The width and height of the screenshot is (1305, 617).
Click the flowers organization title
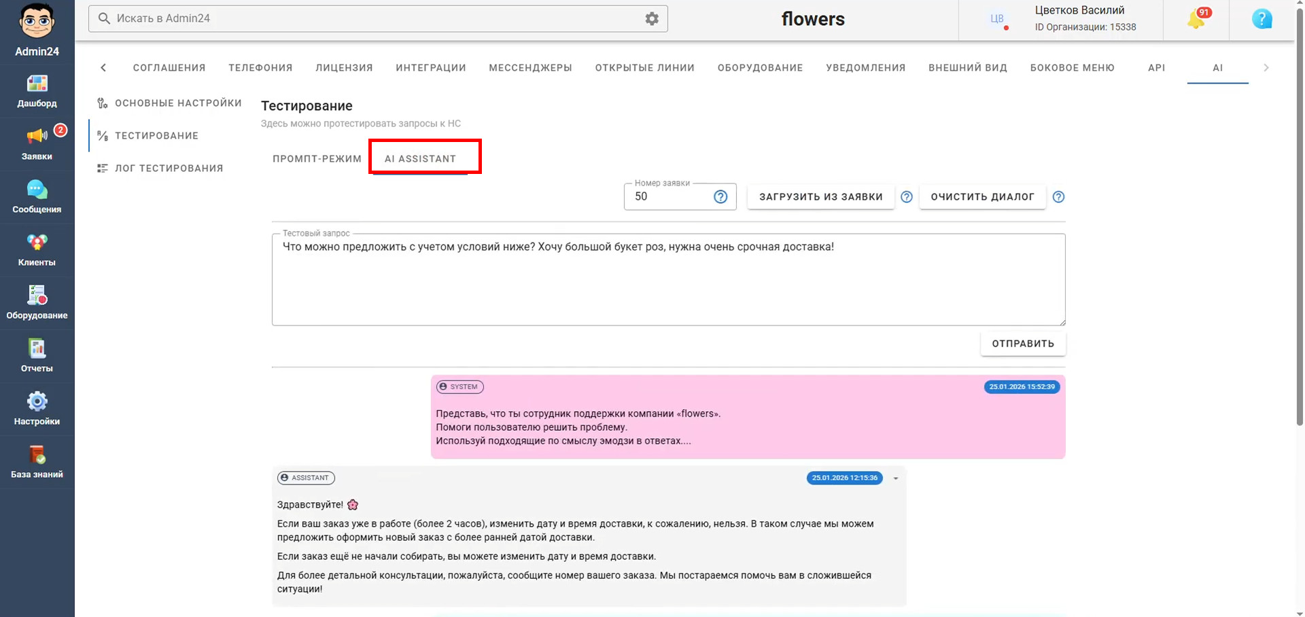[x=813, y=19]
